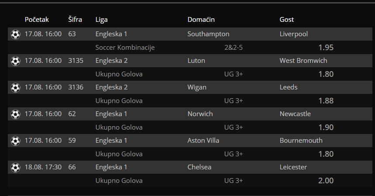Select the 1.90 odds for Norwich–Newcastle
Viewport: 375px width, 196px height.
[326, 127]
